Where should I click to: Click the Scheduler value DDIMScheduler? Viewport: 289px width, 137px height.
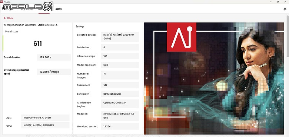pos(120,94)
